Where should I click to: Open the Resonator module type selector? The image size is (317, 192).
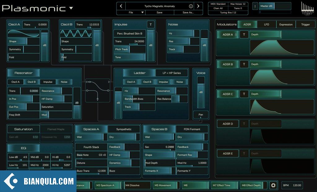24,73
